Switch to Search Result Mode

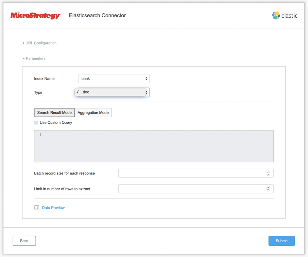point(54,113)
